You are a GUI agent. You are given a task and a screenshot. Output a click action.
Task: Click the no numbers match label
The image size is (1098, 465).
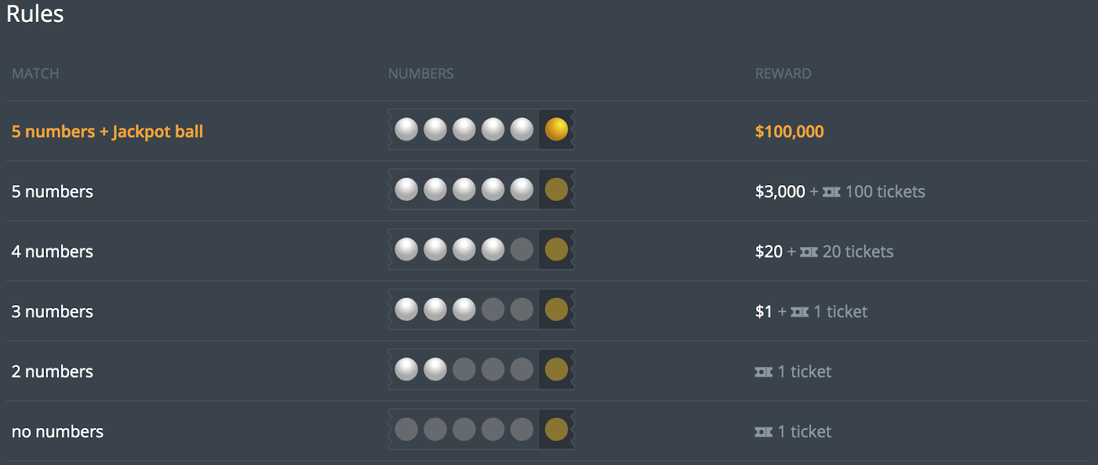58,431
